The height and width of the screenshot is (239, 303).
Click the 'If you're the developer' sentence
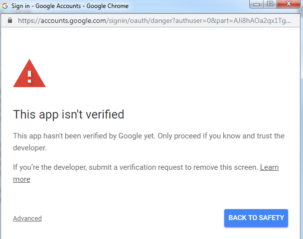136,167
